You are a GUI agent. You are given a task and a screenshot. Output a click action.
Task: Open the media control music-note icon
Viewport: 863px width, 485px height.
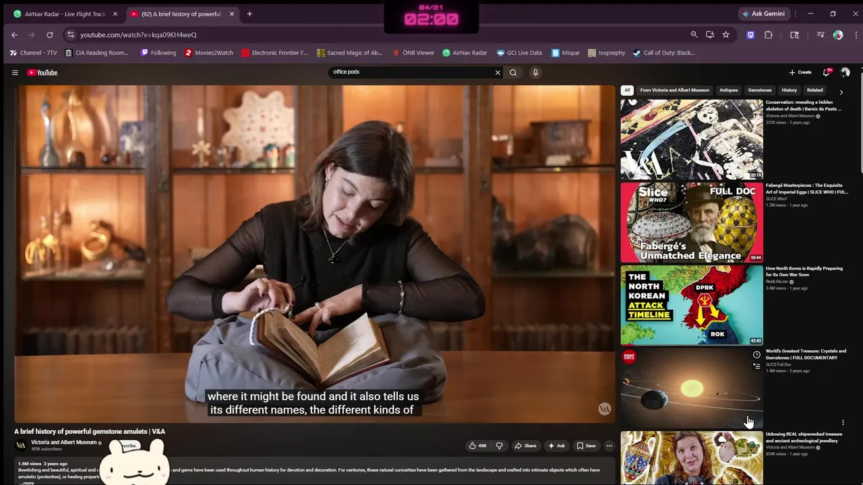[x=821, y=35]
